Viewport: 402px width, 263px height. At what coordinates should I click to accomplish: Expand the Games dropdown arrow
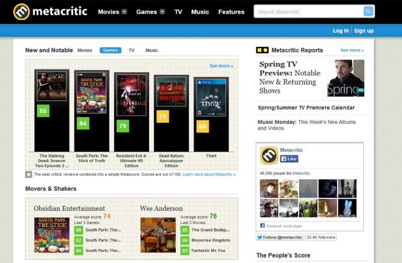point(162,12)
